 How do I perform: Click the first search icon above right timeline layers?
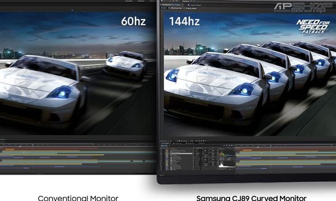click(x=225, y=146)
